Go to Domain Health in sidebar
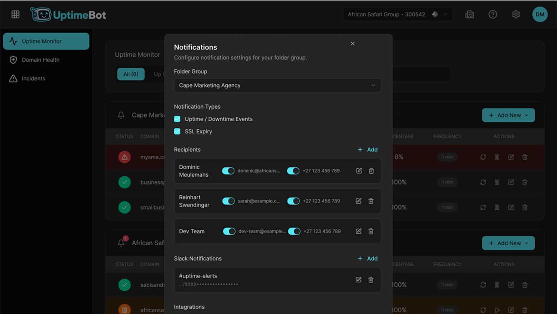The width and height of the screenshot is (557, 314). pyautogui.click(x=41, y=60)
